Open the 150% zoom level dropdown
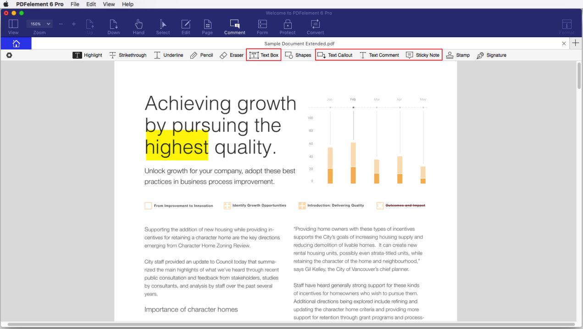This screenshot has height=329, width=583. point(39,24)
